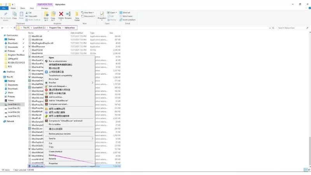Open OneDrive in the navigation pane

[x=10, y=72]
